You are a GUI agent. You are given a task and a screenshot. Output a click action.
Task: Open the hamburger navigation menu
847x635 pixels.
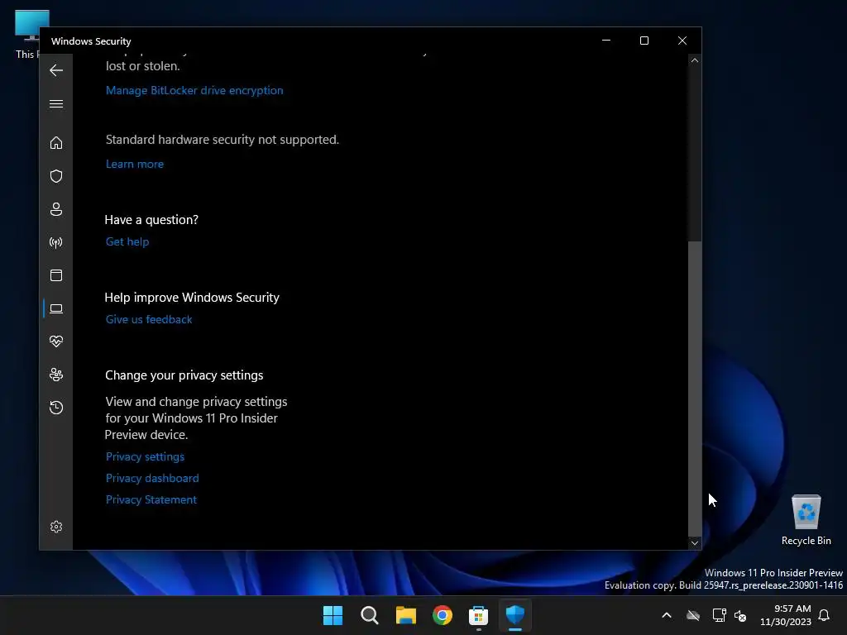coord(56,103)
